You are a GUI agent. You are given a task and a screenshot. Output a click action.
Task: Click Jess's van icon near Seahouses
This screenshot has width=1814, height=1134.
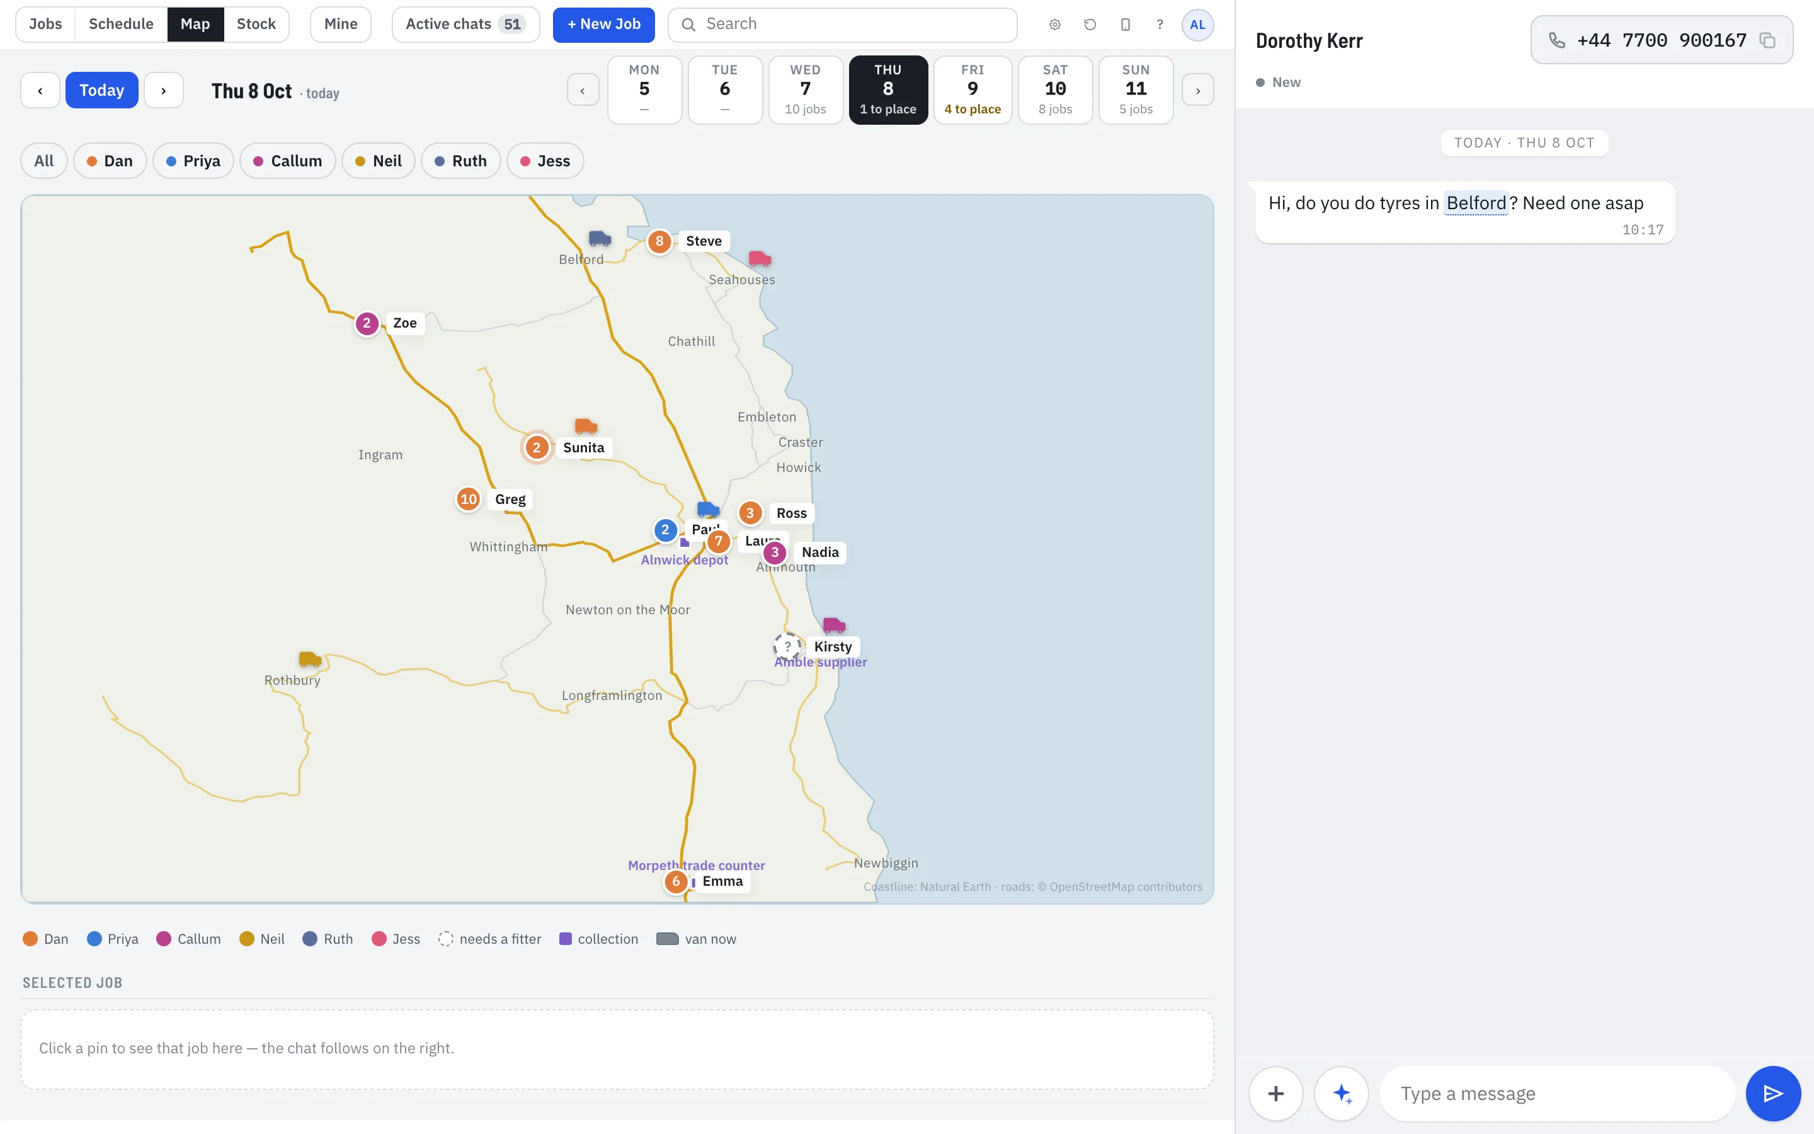click(760, 259)
